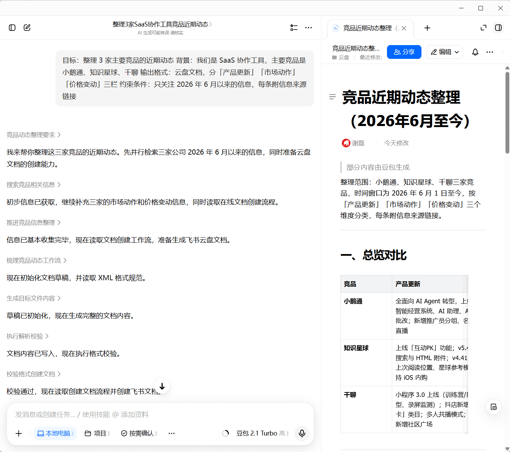This screenshot has height=452, width=510.
Task: Expand the 推进竞品信息整理 step
Action: click(33, 223)
